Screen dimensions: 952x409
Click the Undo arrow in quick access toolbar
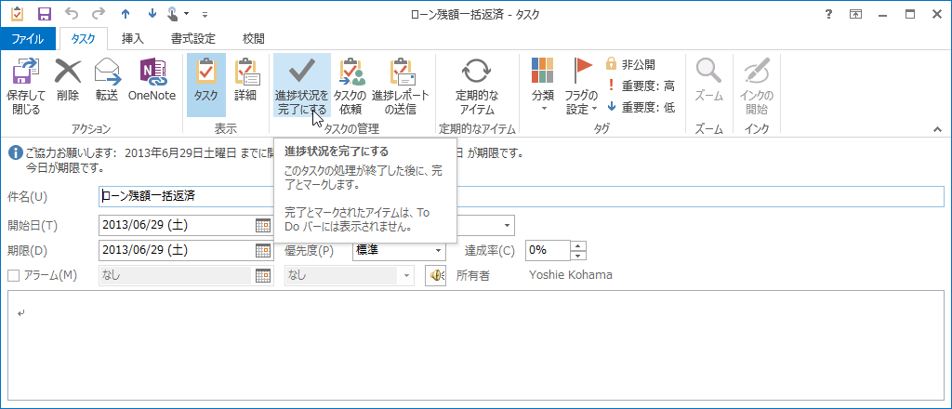coord(71,14)
